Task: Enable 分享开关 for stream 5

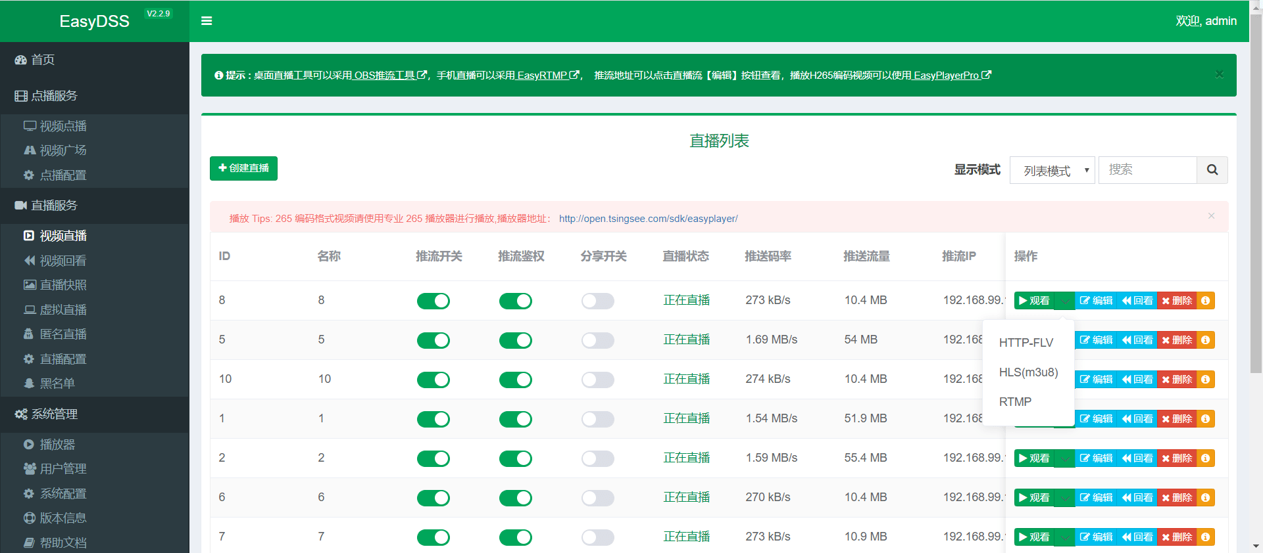Action: point(598,340)
